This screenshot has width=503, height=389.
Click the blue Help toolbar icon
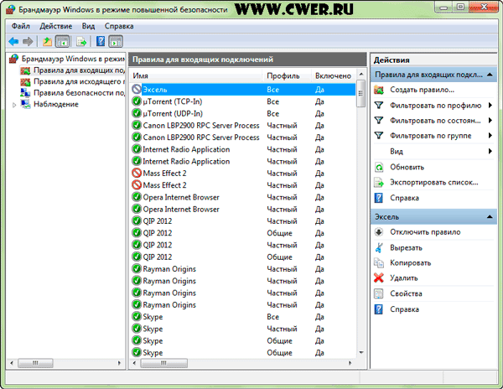101,41
